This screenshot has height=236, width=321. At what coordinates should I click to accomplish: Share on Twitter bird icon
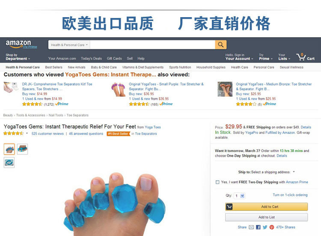[x=265, y=227]
